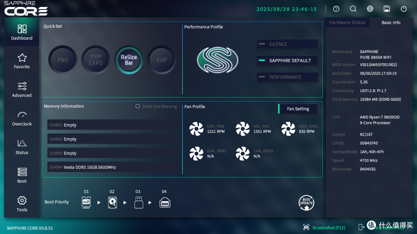
Task: Click the DIMM2 Empty slot row
Action: click(x=112, y=139)
